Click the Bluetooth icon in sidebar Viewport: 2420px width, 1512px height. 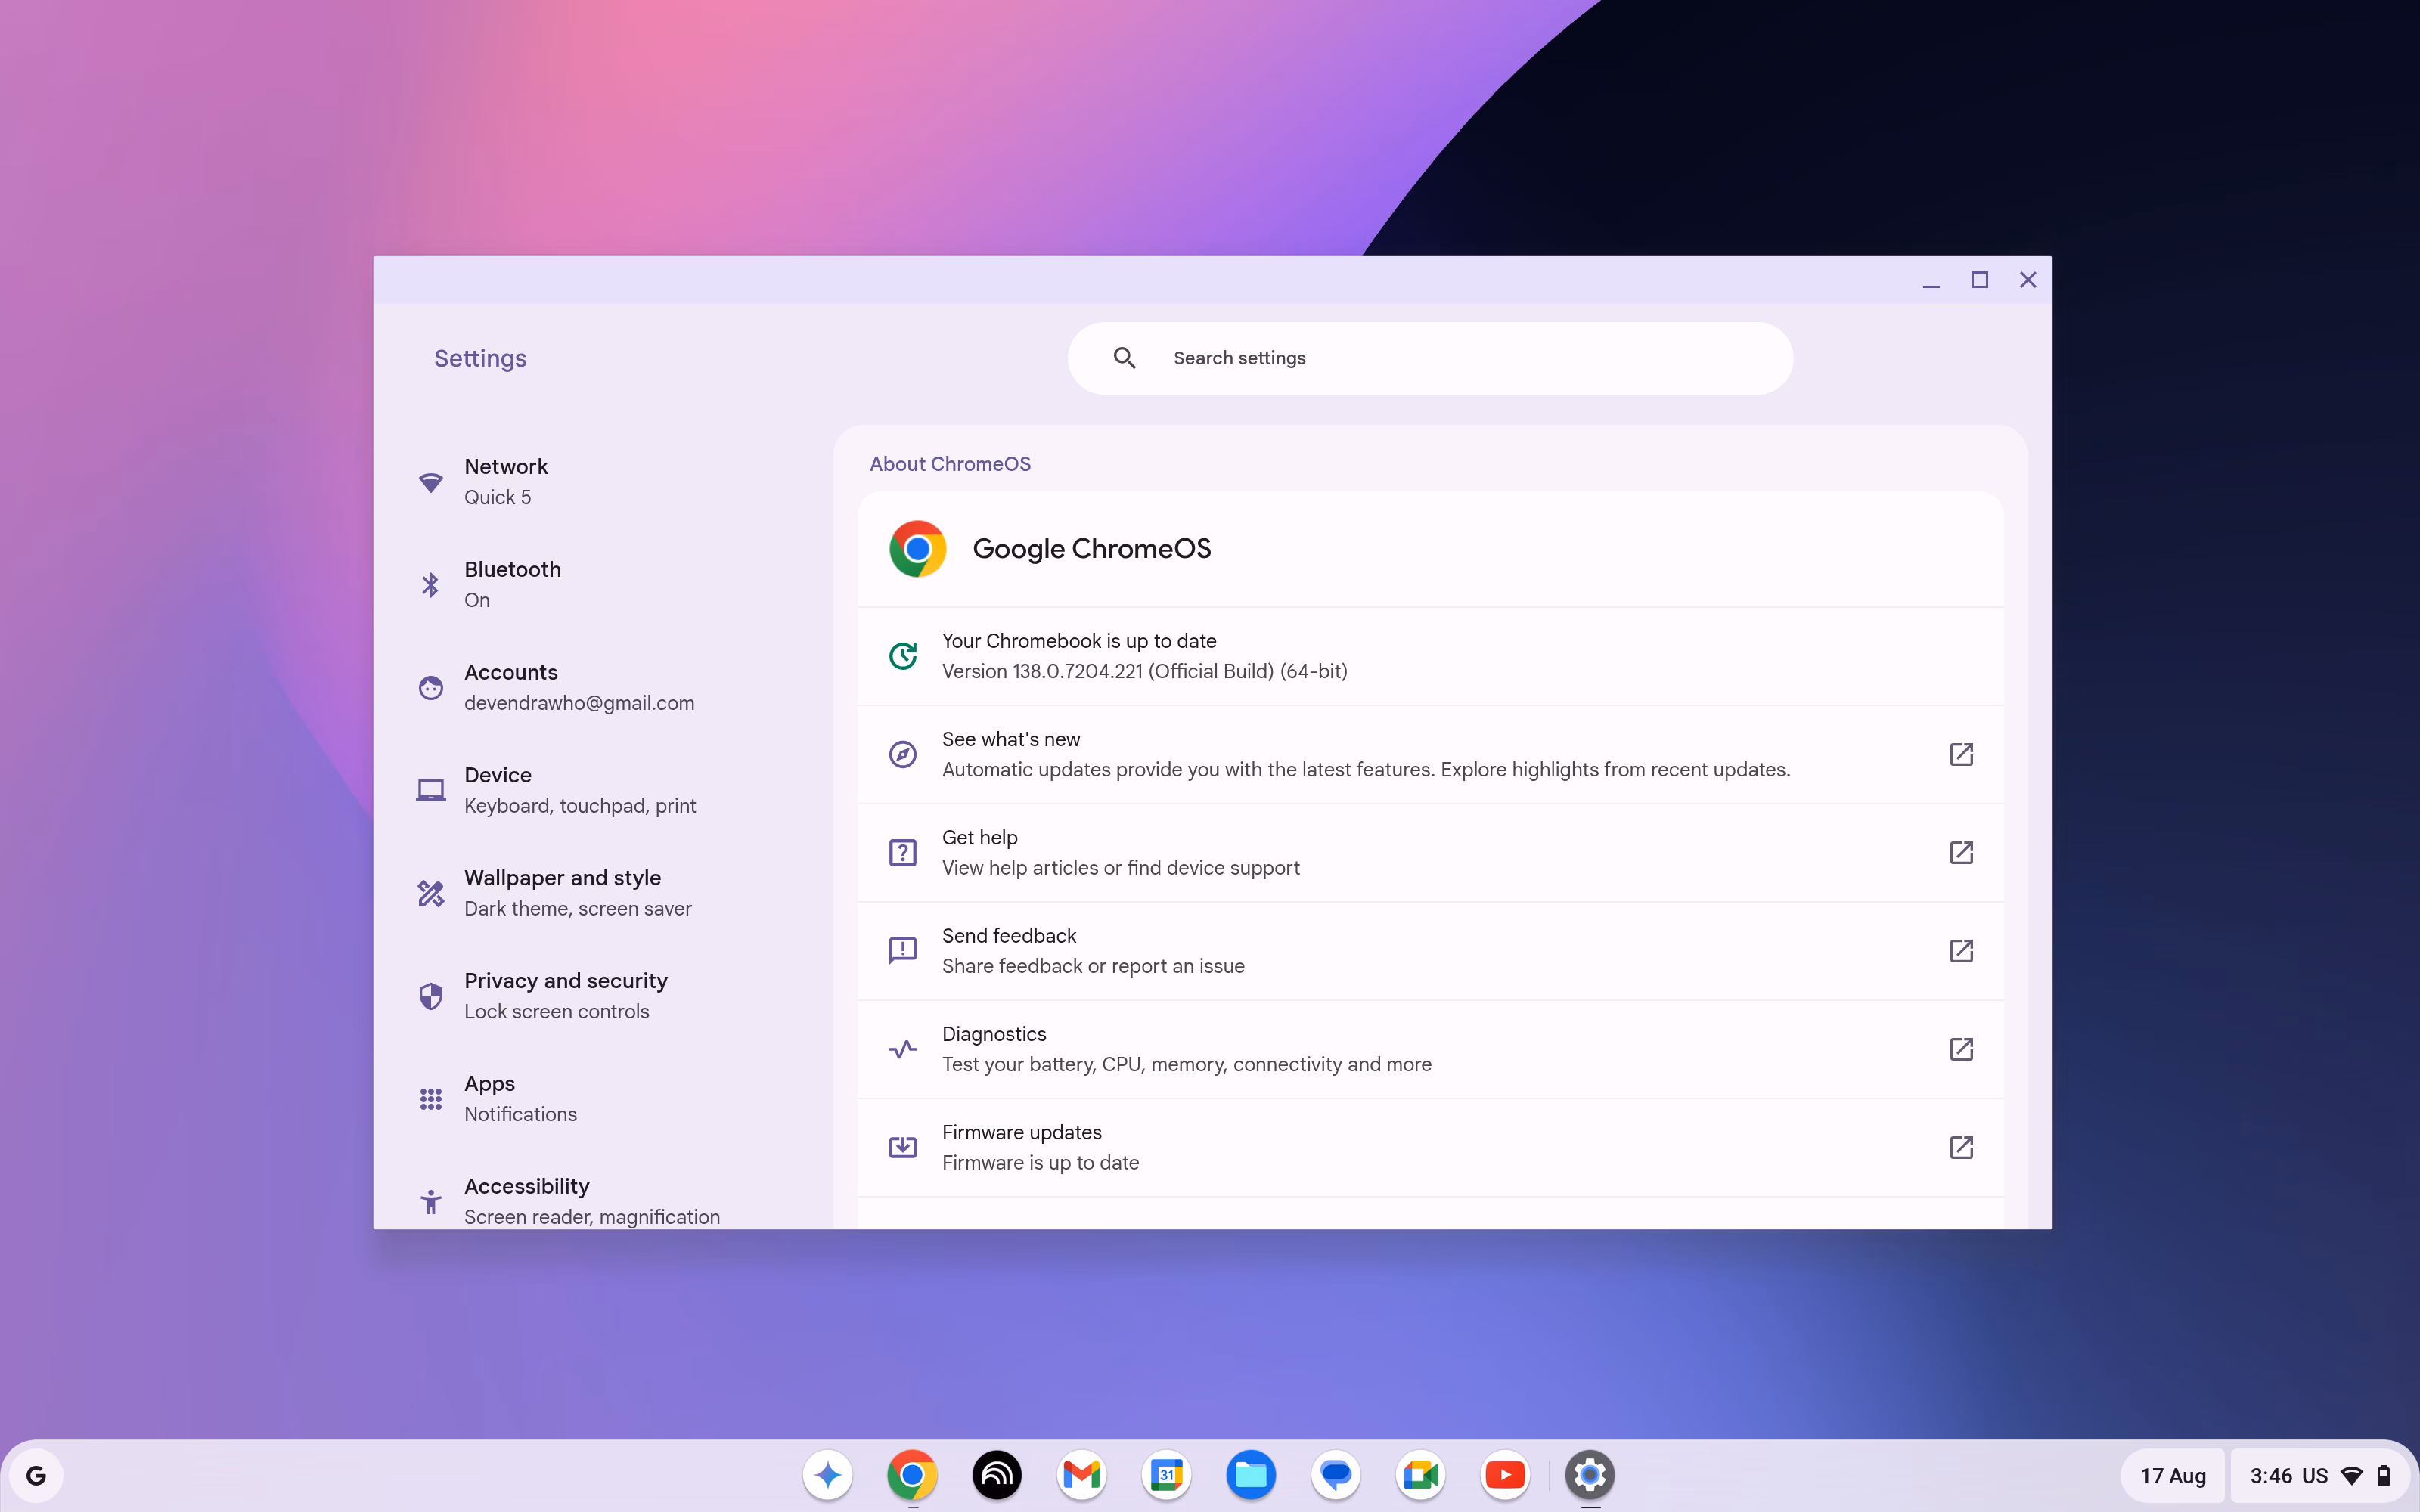point(431,585)
